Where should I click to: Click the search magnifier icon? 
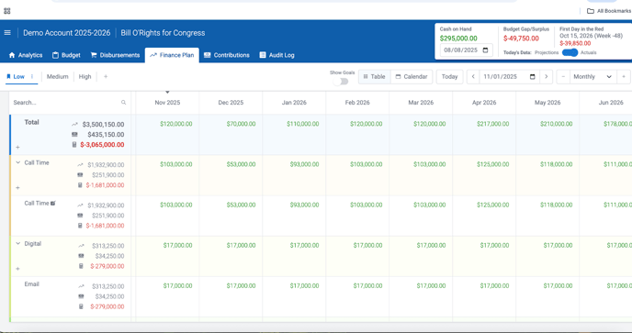point(124,103)
